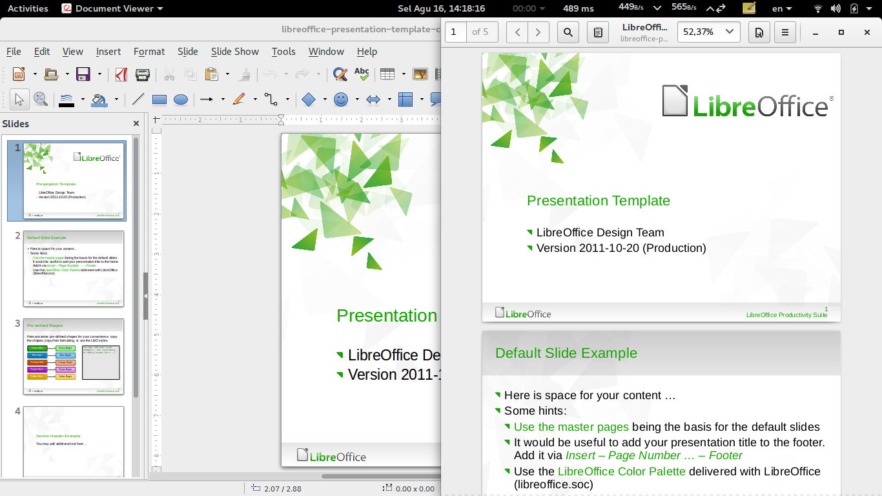Image resolution: width=882 pixels, height=496 pixels.
Task: Open the Fill Color dropdown arrow
Action: pos(116,99)
